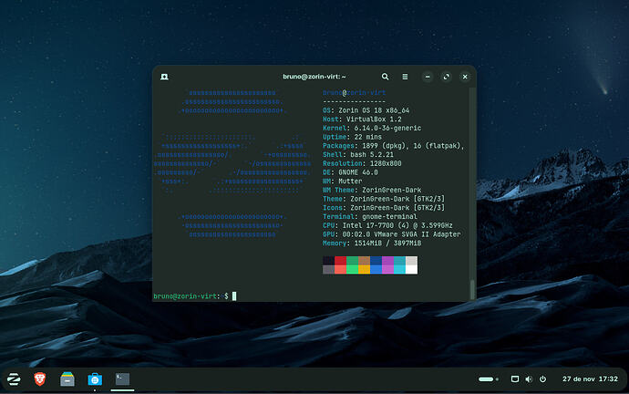
Task: Click the terminal search magnifier icon
Action: click(386, 77)
